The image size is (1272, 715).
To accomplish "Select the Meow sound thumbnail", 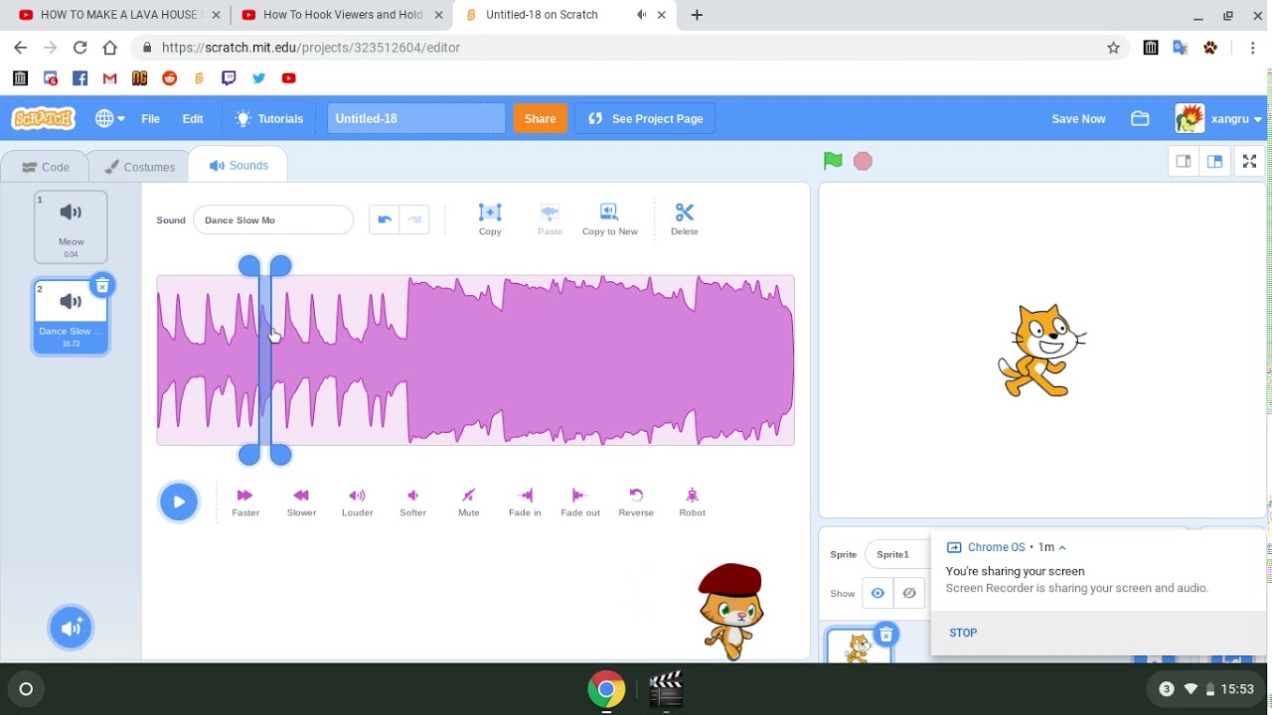I will coord(71,226).
